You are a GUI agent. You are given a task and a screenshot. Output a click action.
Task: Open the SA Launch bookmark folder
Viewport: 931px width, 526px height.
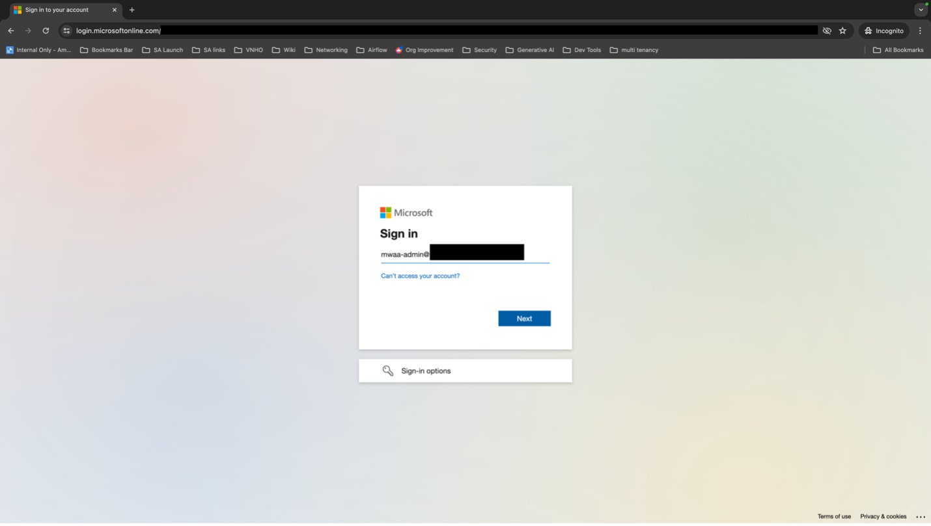(163, 50)
